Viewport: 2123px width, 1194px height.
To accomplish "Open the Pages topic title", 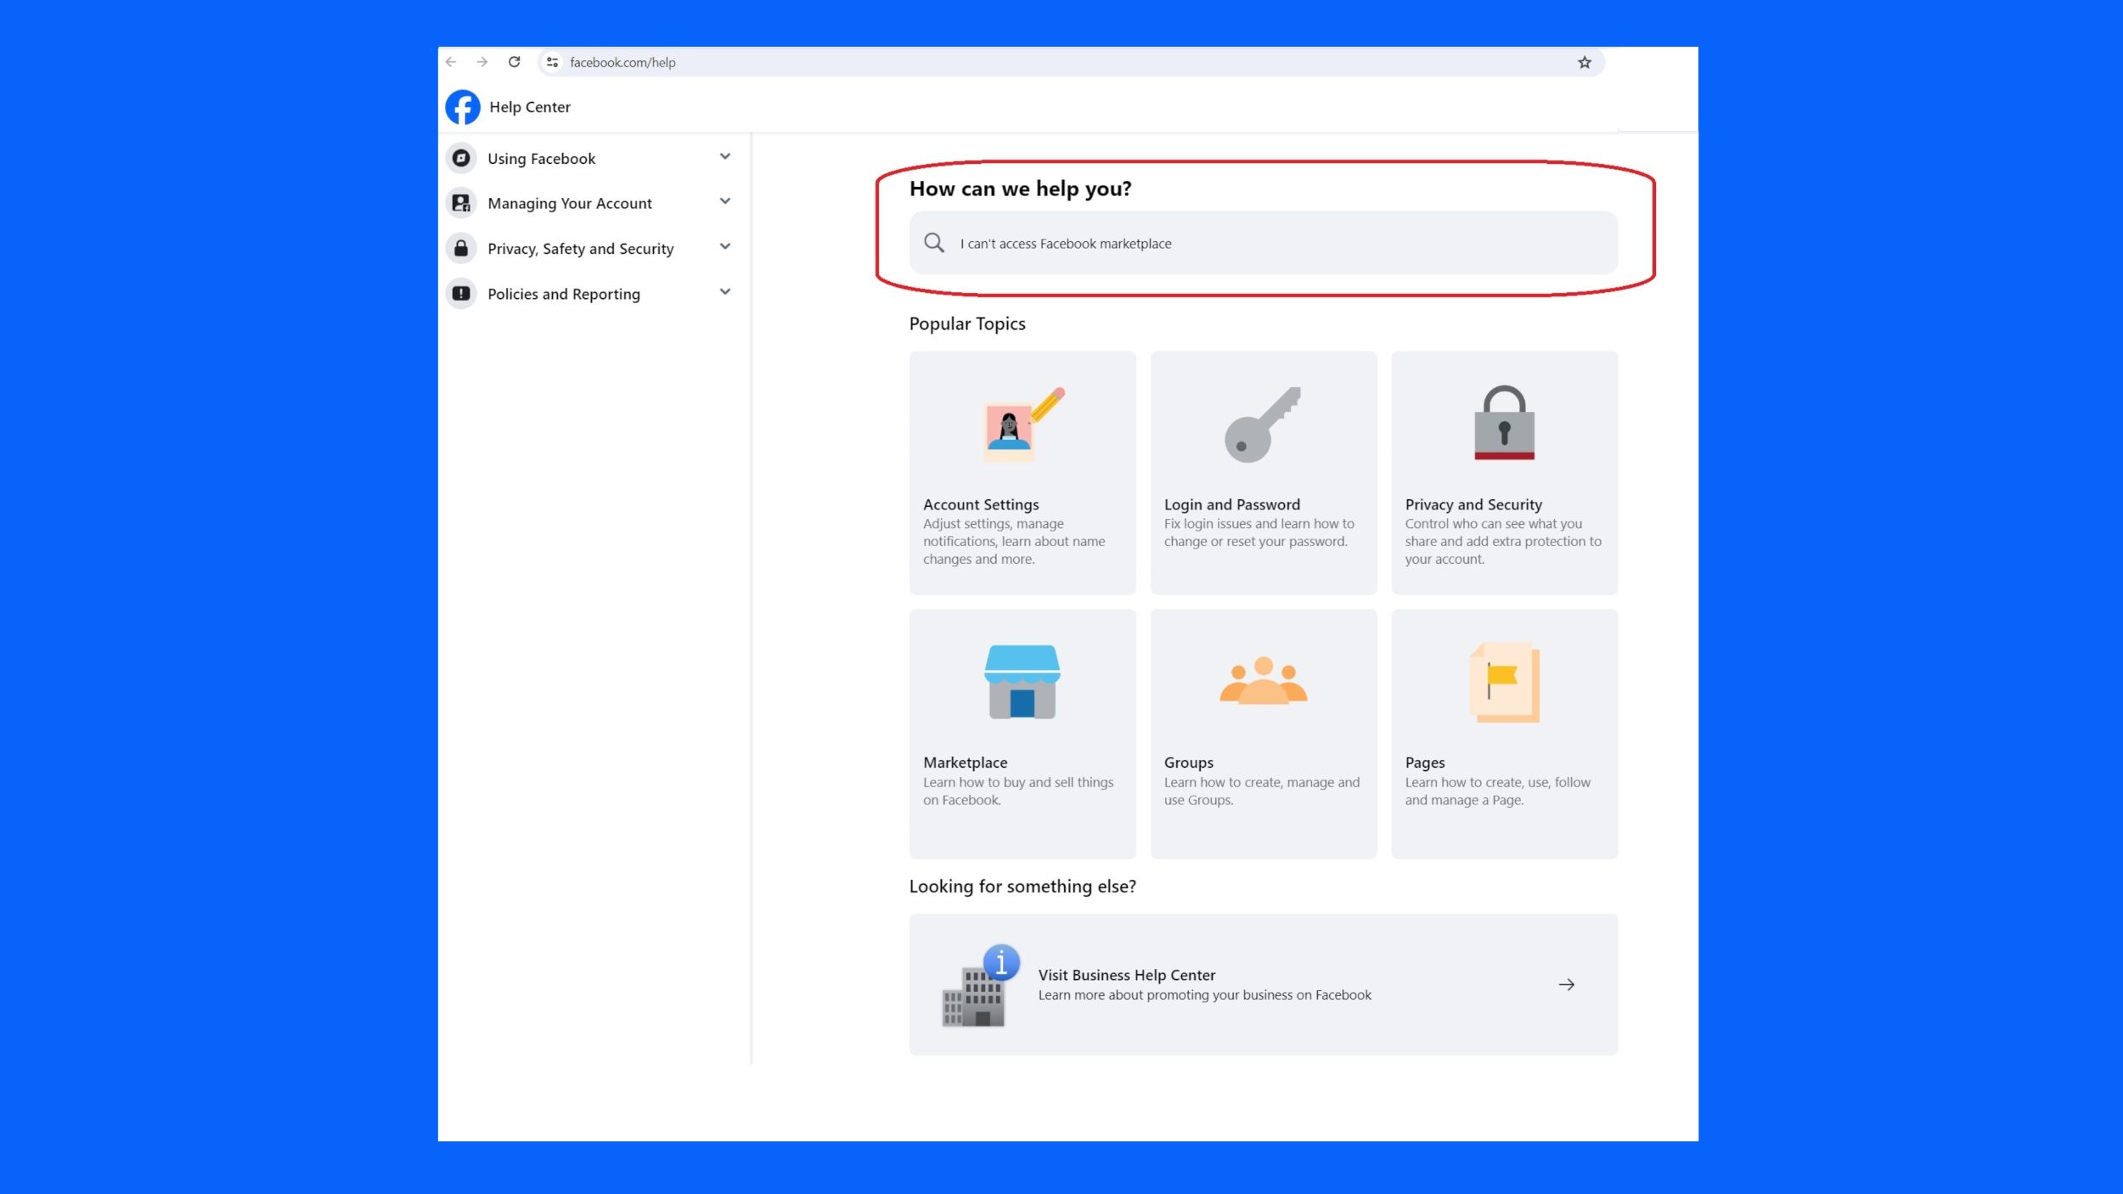I will (1425, 763).
